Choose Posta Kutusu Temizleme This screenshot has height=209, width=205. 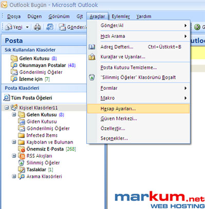[138, 68]
